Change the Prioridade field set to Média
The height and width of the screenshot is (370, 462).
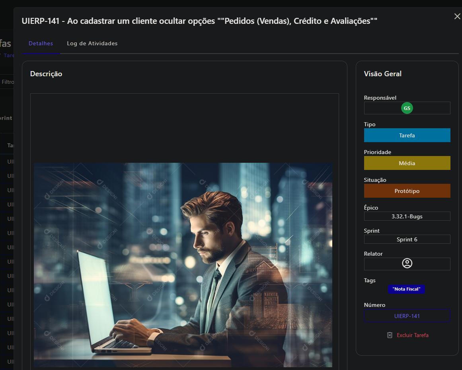[407, 163]
